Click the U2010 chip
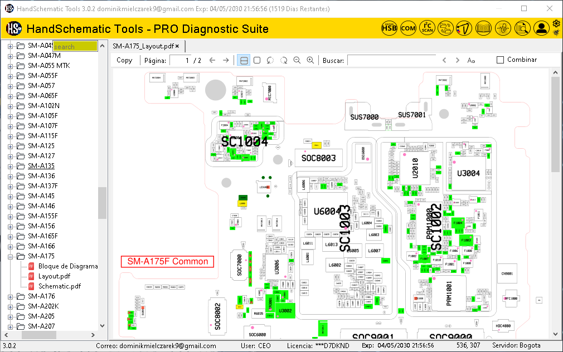This screenshot has height=352, width=563. coord(415,168)
